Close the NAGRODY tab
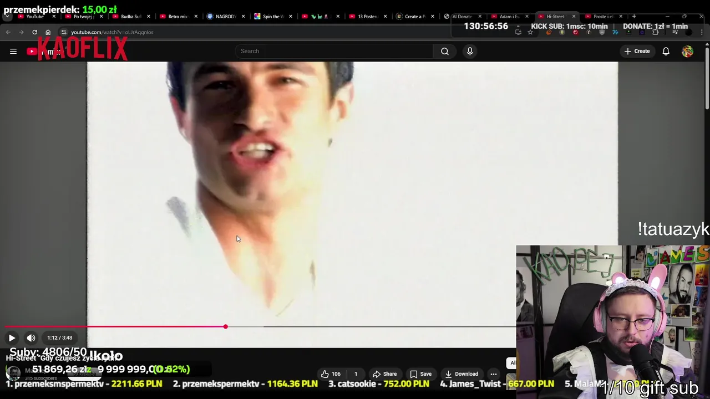The height and width of the screenshot is (399, 710). point(243,17)
